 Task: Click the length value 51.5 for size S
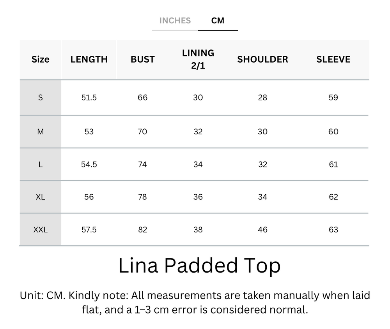89,97
